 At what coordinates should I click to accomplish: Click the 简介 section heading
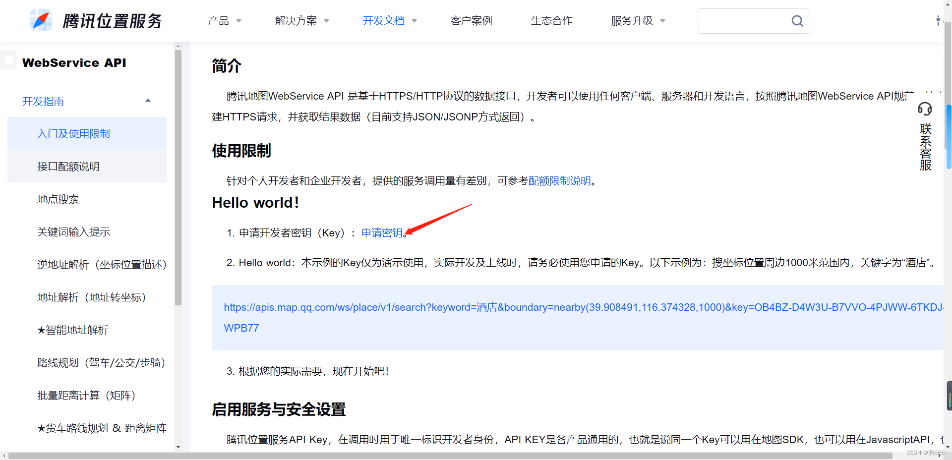click(227, 65)
